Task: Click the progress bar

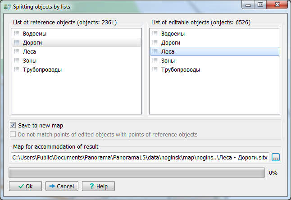Action: pyautogui.click(x=136, y=173)
